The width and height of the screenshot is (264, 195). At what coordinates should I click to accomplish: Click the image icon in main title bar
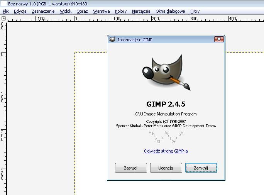pyautogui.click(x=4, y=3)
